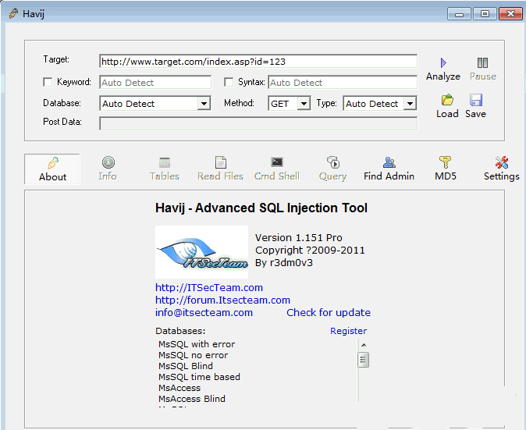The width and height of the screenshot is (526, 430).
Task: Enable the Syntax checkbox
Action: [229, 82]
